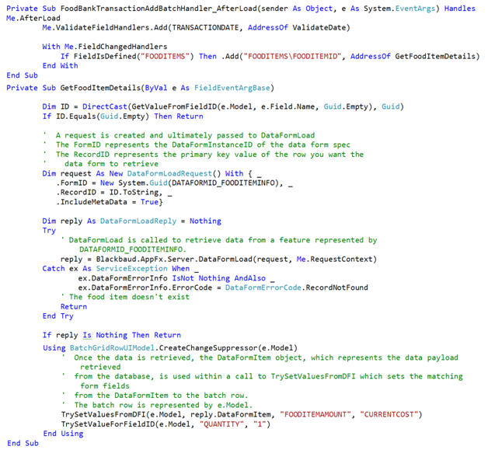Click the If ID.Equals(Guid.Empty) line
This screenshot has width=488, height=467.
tap(123, 117)
